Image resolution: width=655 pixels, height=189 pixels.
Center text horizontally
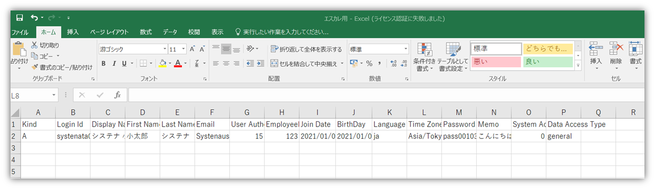tap(226, 64)
